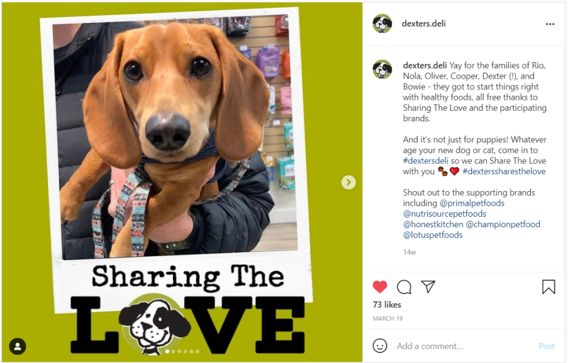
Task: Open the #dextersdeli hashtag
Action: click(425, 161)
